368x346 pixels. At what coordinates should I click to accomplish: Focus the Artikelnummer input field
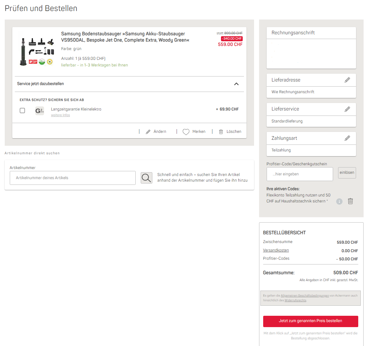(73, 178)
